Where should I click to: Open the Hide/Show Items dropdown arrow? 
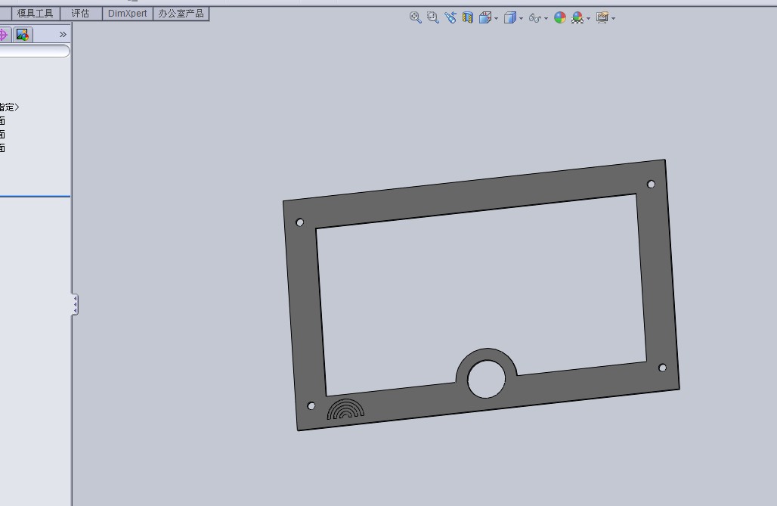point(546,19)
